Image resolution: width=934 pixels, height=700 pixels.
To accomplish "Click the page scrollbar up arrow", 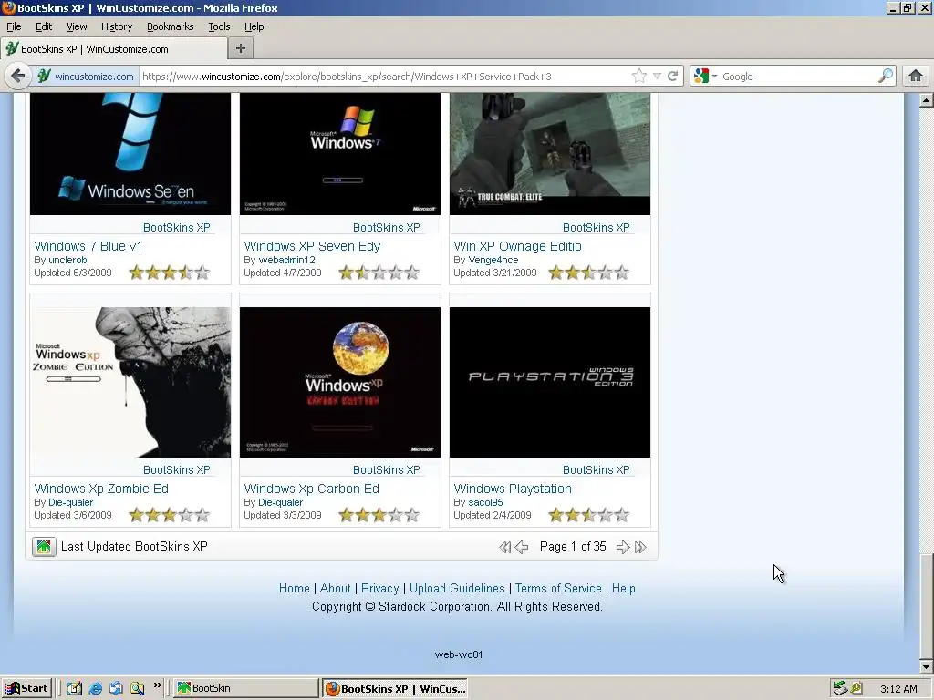I will [x=927, y=100].
